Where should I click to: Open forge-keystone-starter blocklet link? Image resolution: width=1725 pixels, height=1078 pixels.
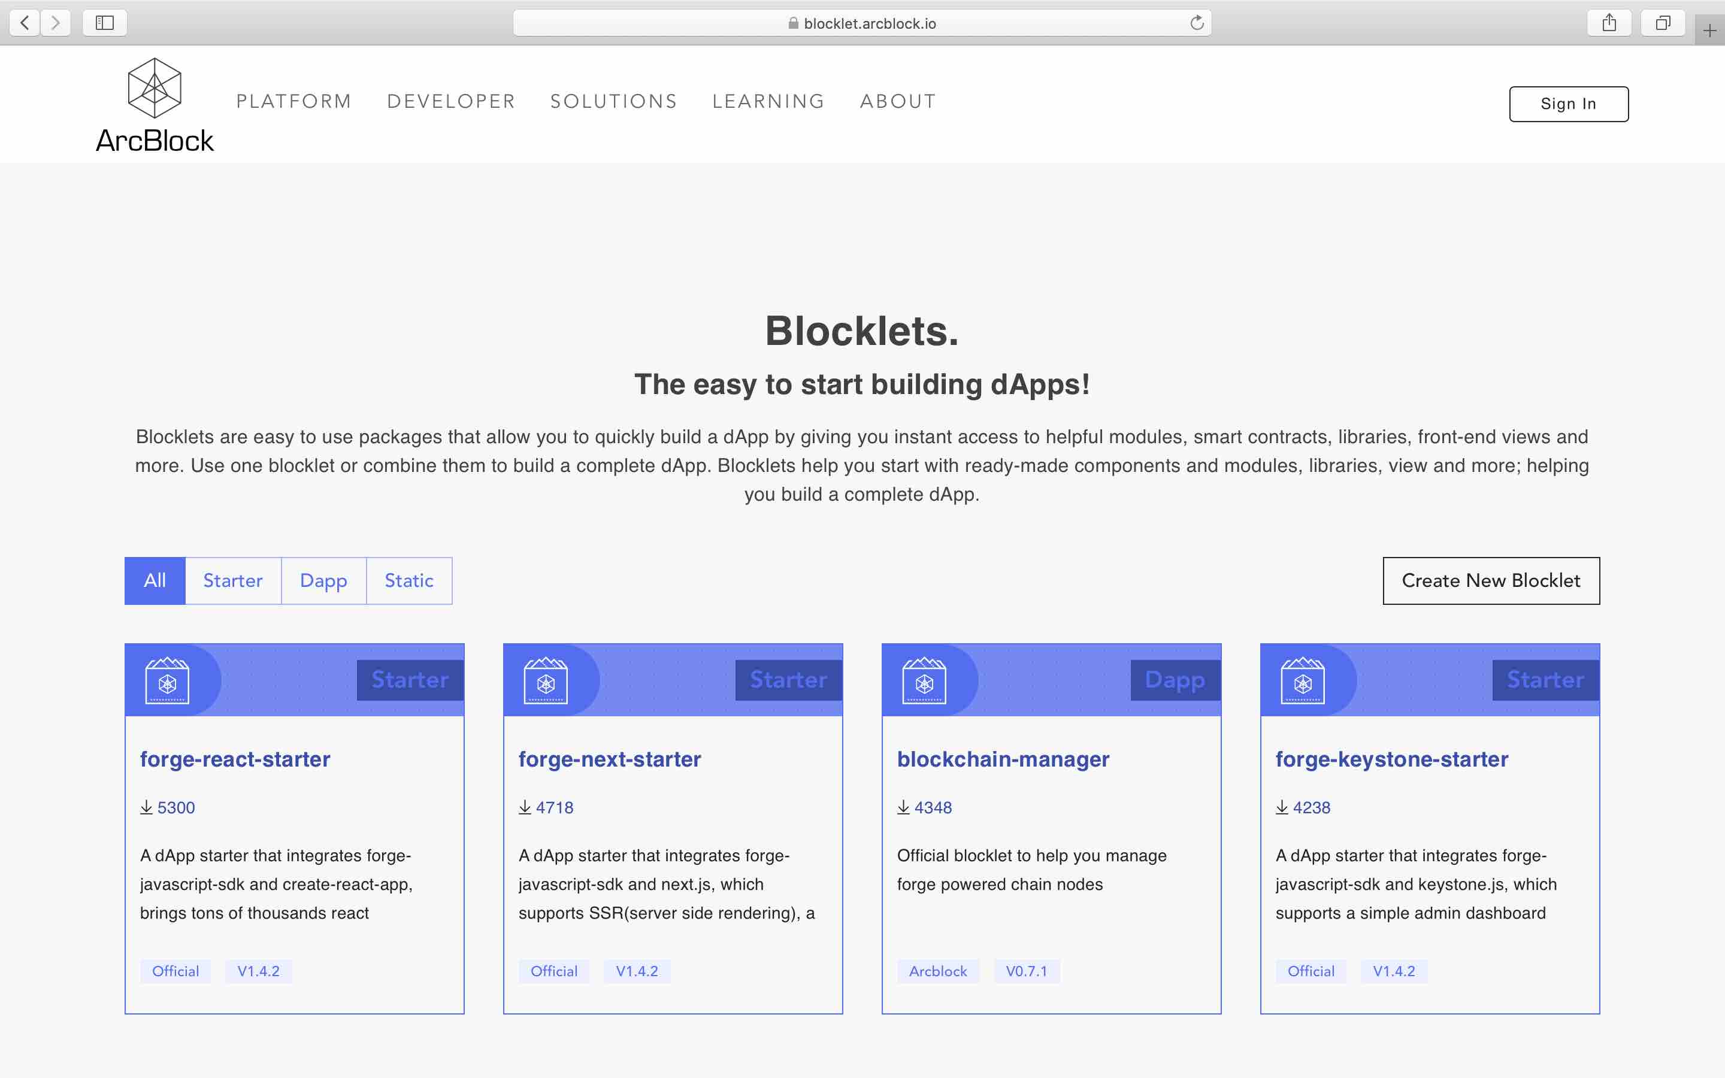1391,759
